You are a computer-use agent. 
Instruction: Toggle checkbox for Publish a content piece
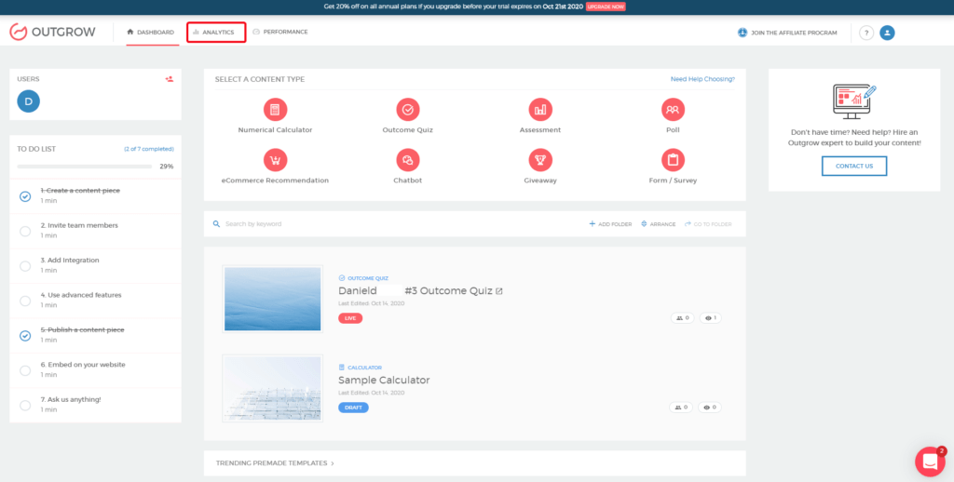click(x=25, y=336)
